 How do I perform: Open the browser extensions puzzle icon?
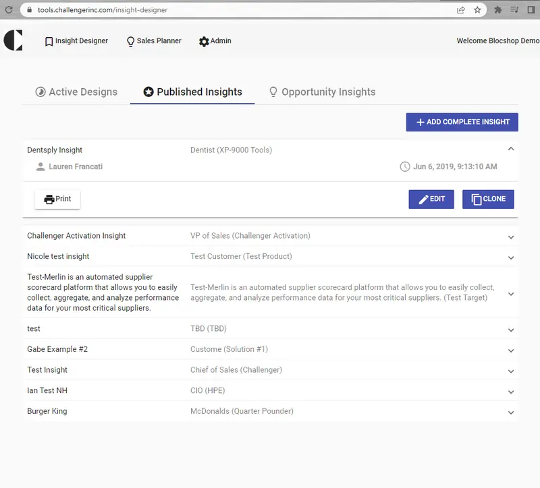click(498, 10)
